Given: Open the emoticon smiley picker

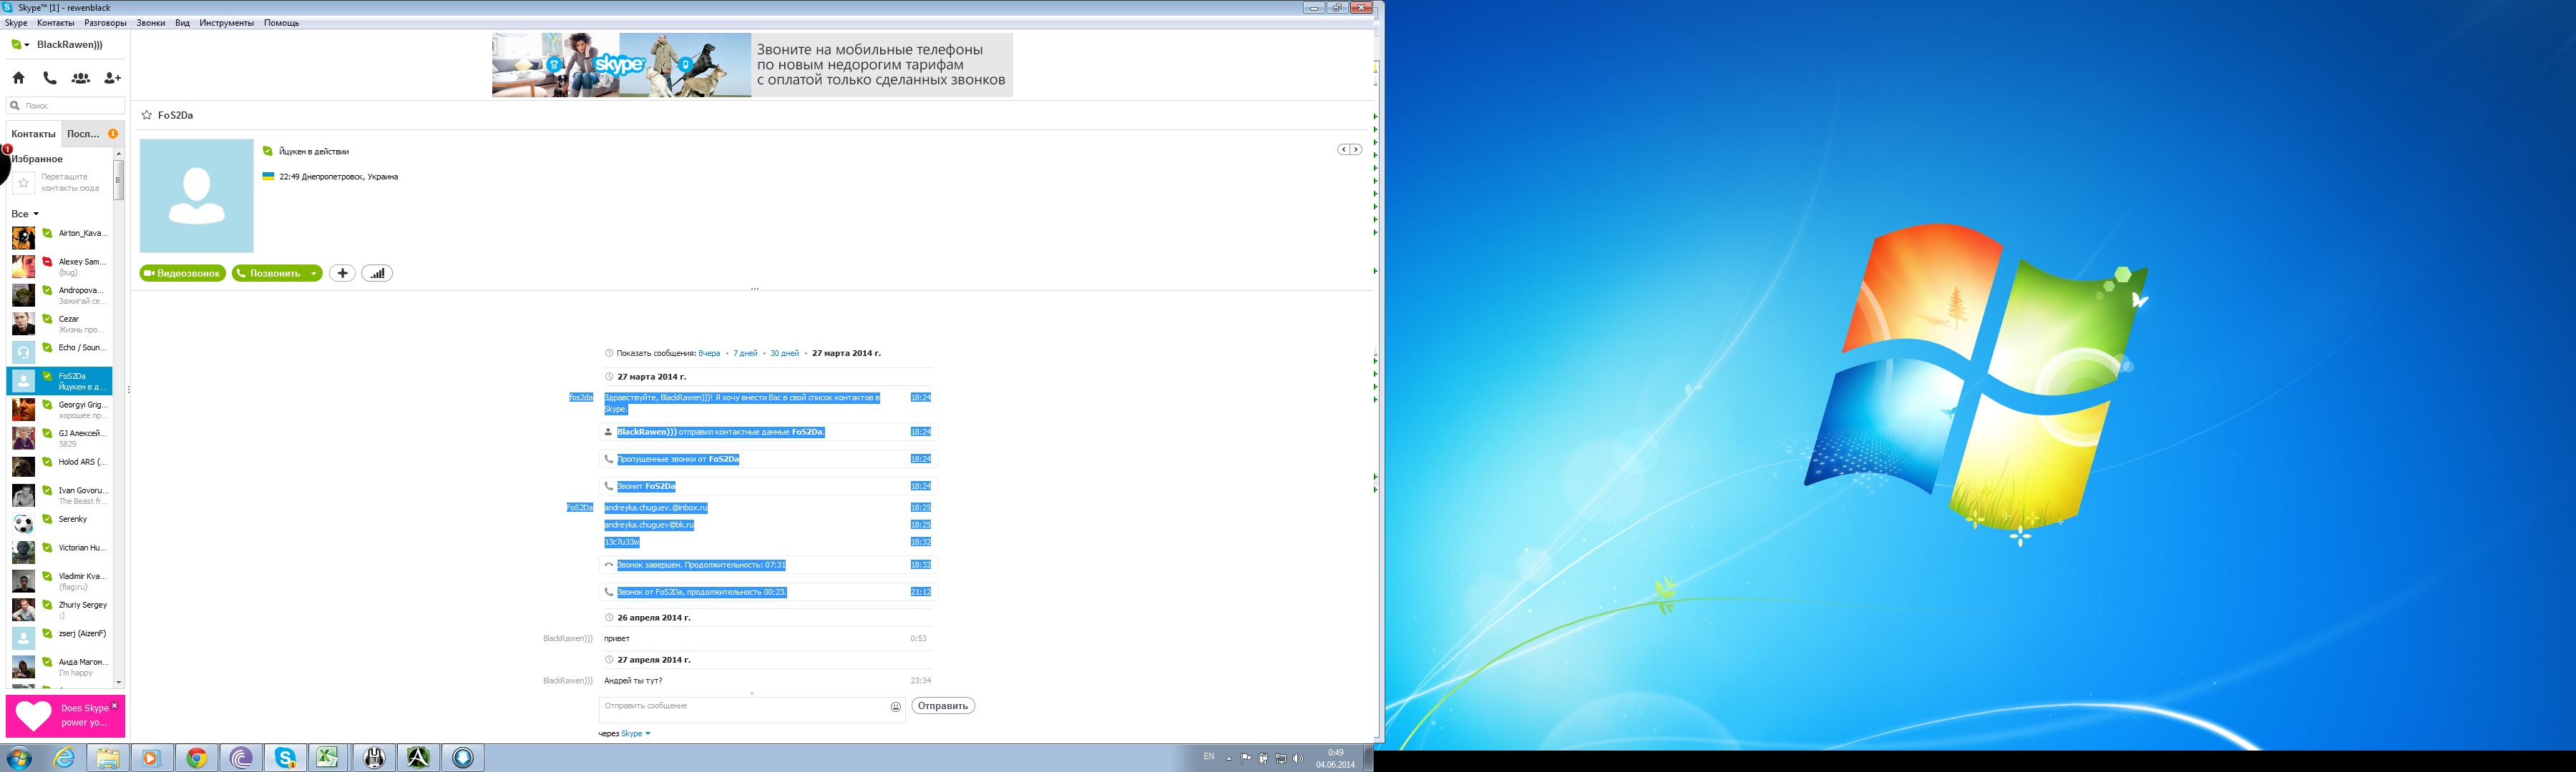Looking at the screenshot, I should (895, 707).
